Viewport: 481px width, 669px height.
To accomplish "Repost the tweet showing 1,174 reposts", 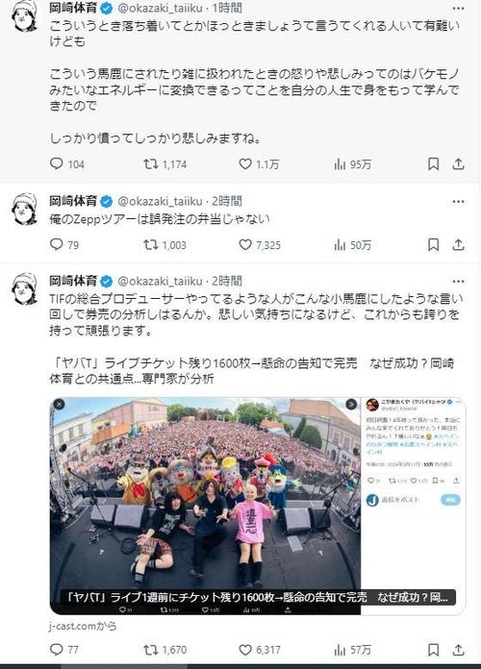I will 165,164.
